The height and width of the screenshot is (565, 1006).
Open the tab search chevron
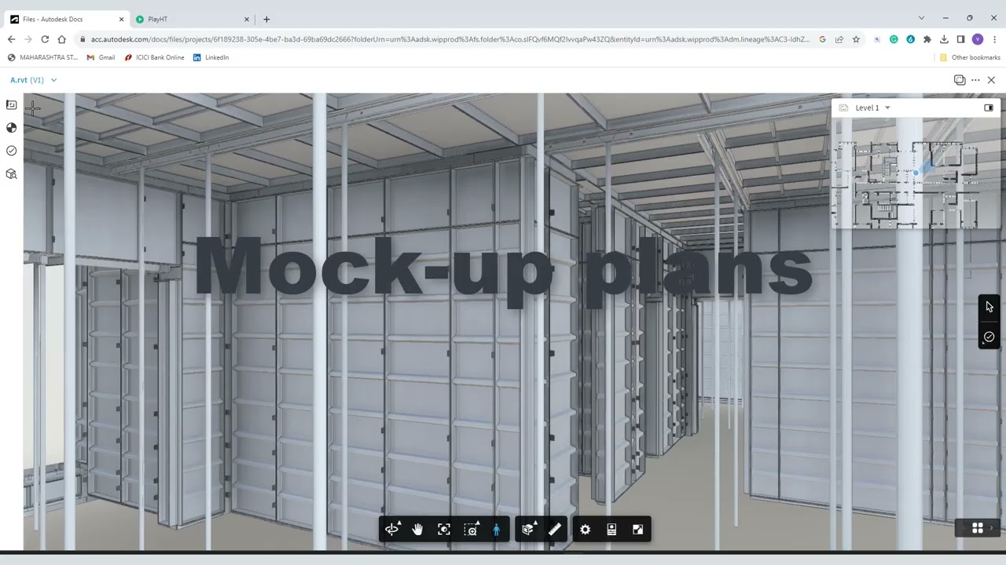pyautogui.click(x=921, y=18)
